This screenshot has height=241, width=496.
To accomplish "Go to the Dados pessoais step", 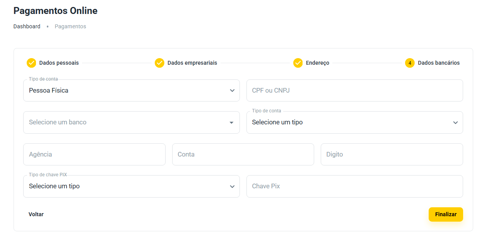I will (59, 63).
